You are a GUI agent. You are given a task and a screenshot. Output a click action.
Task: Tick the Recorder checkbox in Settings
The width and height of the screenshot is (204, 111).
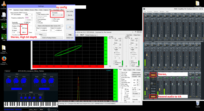(52, 21)
